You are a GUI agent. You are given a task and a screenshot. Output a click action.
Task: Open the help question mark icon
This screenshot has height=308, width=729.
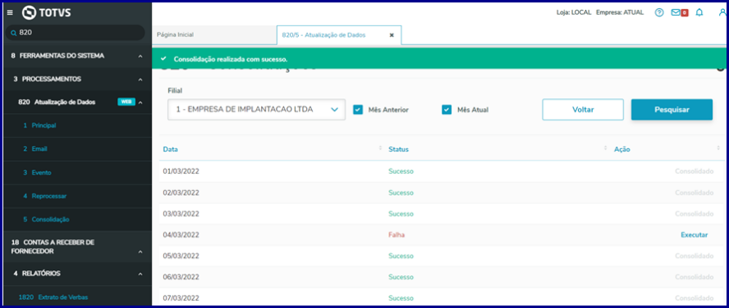[658, 12]
